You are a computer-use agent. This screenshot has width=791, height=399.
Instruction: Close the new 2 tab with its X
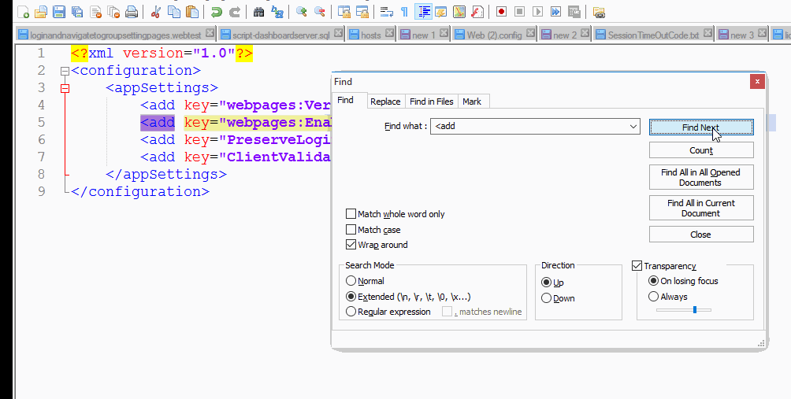585,33
